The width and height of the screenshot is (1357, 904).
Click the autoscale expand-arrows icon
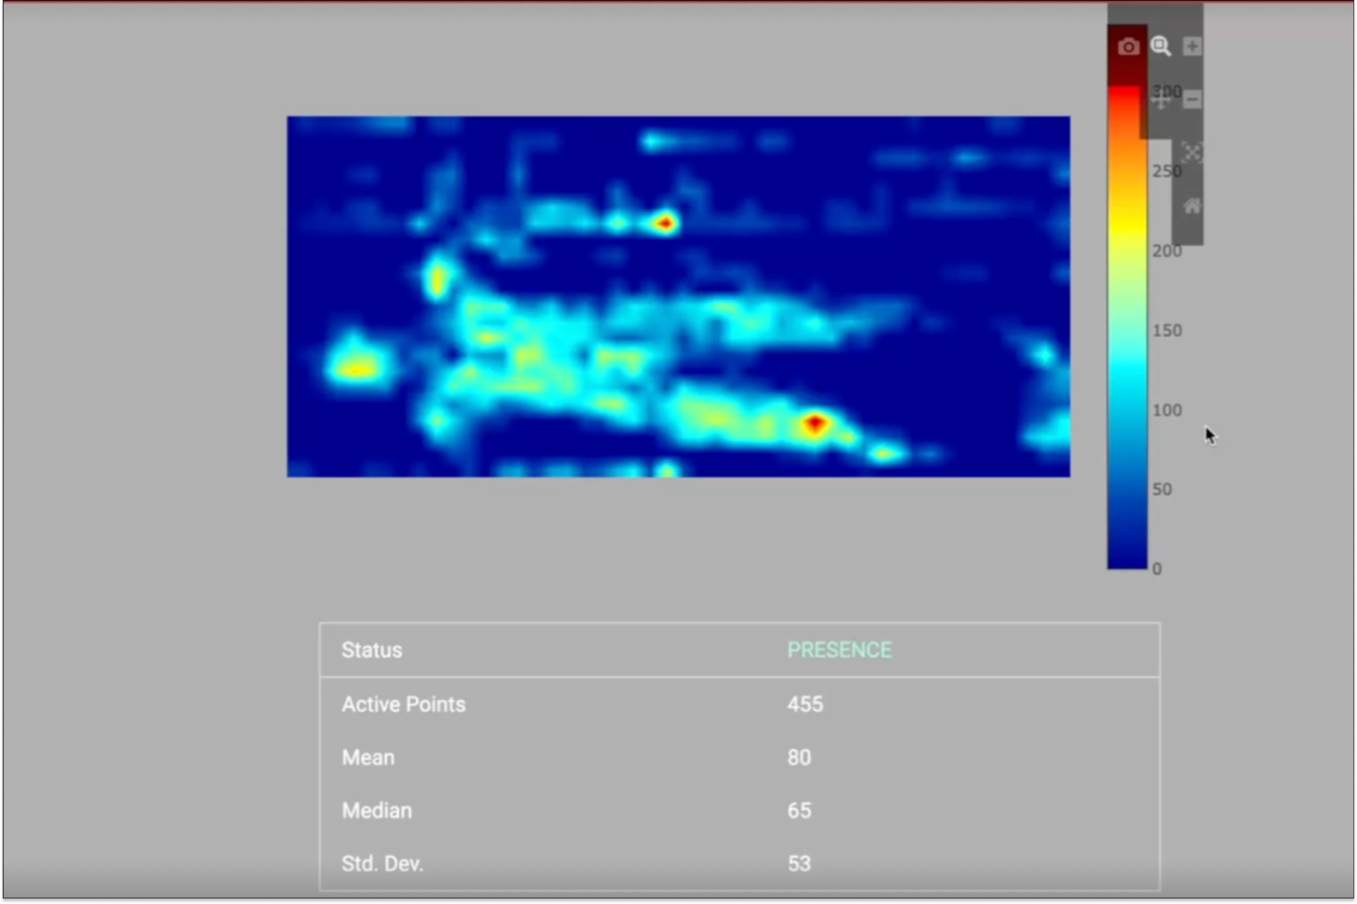[1192, 153]
